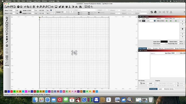Activate the pan or move-view arrows icon

pos(37,7)
